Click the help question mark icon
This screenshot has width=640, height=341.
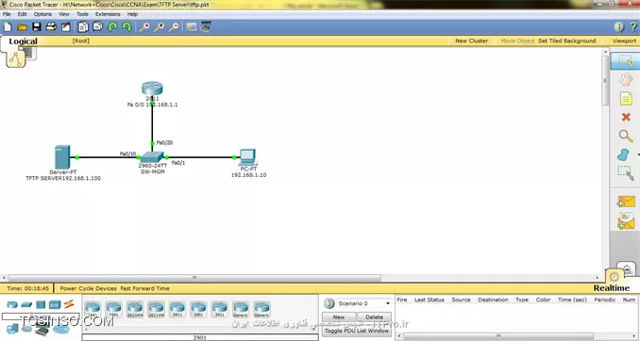(x=633, y=27)
